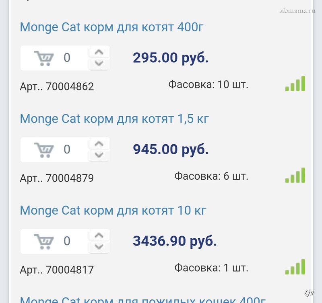Click cart icon for Monge kitten food 400г
This screenshot has width=322, height=303.
tap(44, 58)
